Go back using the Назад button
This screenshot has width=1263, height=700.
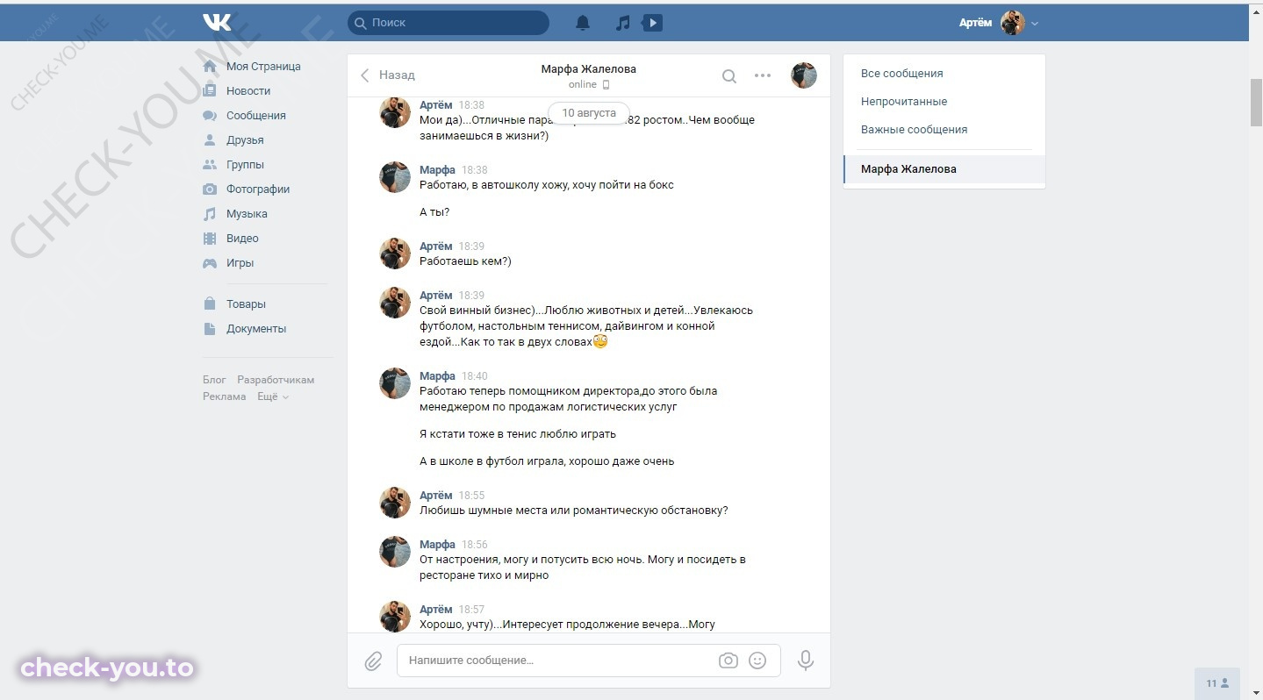pyautogui.click(x=388, y=75)
